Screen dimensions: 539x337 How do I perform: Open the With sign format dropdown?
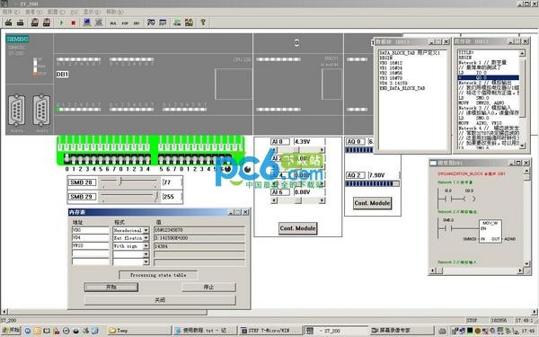[x=146, y=246]
